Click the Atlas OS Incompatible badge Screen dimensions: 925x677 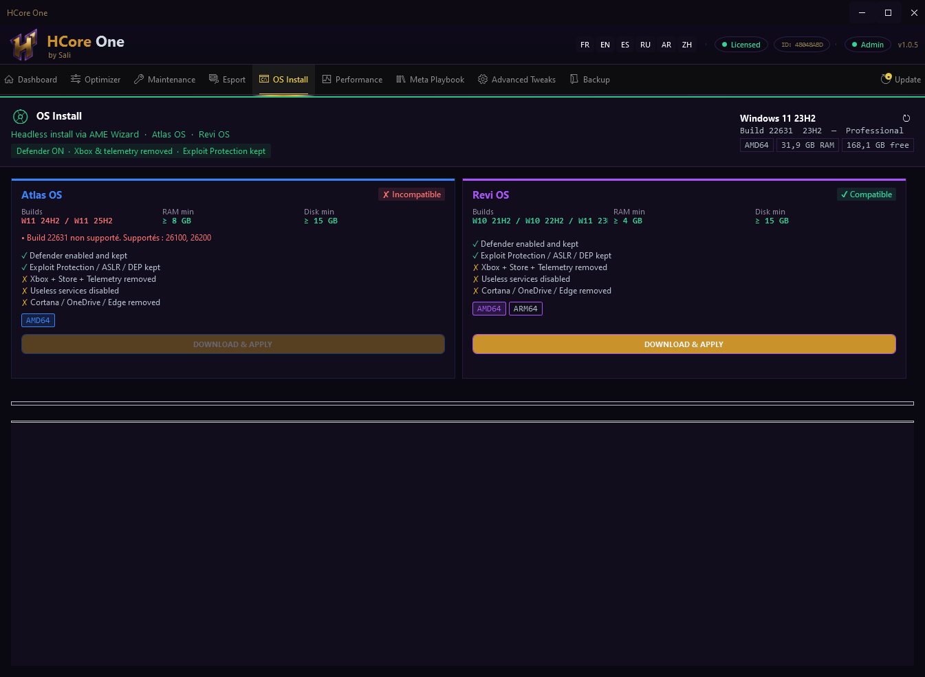(412, 195)
